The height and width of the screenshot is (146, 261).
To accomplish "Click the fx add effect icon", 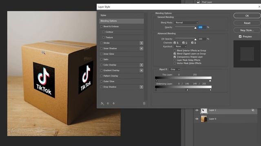I will pyautogui.click(x=102, y=103).
